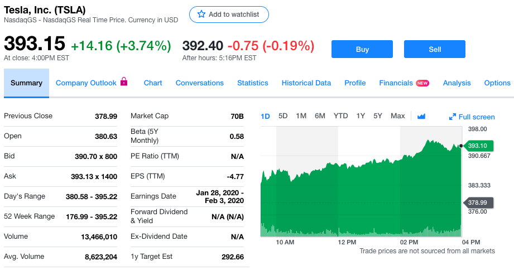Click the star icon in Add to watchlist

click(201, 15)
